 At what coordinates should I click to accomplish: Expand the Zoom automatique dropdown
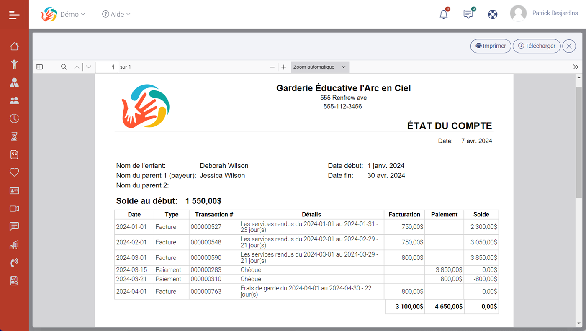[320, 67]
